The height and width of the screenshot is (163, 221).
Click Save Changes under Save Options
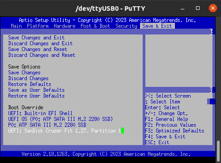pos(24,73)
